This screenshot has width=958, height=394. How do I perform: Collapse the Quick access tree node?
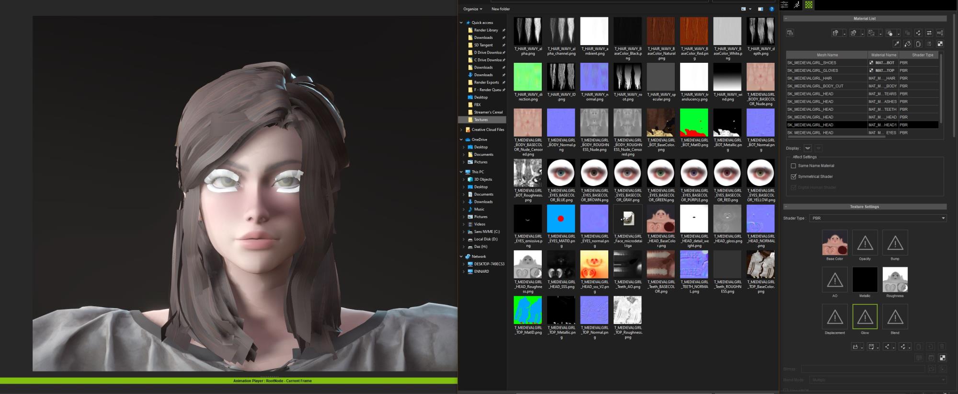(x=461, y=23)
